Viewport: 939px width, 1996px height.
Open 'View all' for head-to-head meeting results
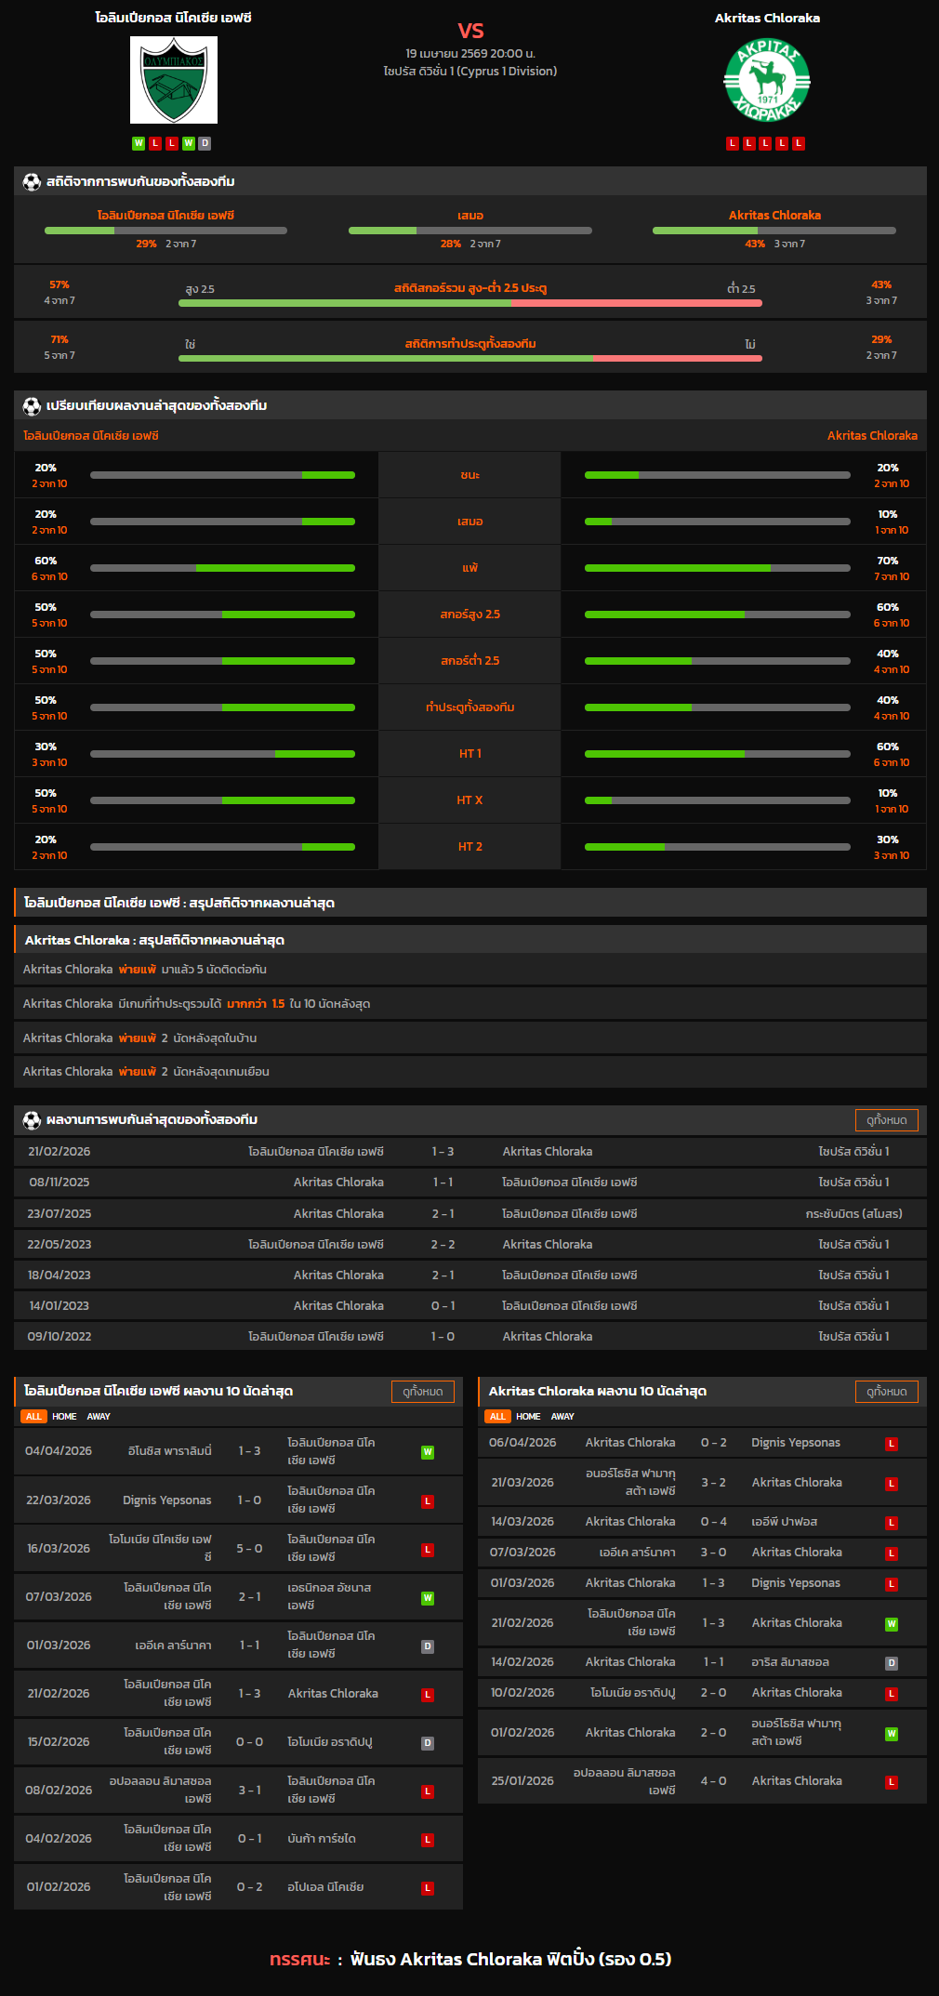coord(886,1119)
